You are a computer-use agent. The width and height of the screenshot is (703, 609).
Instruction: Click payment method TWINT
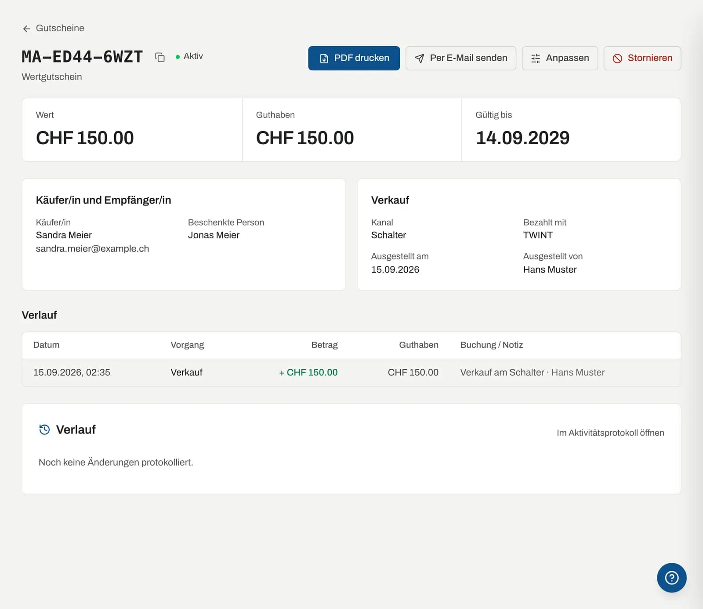538,235
